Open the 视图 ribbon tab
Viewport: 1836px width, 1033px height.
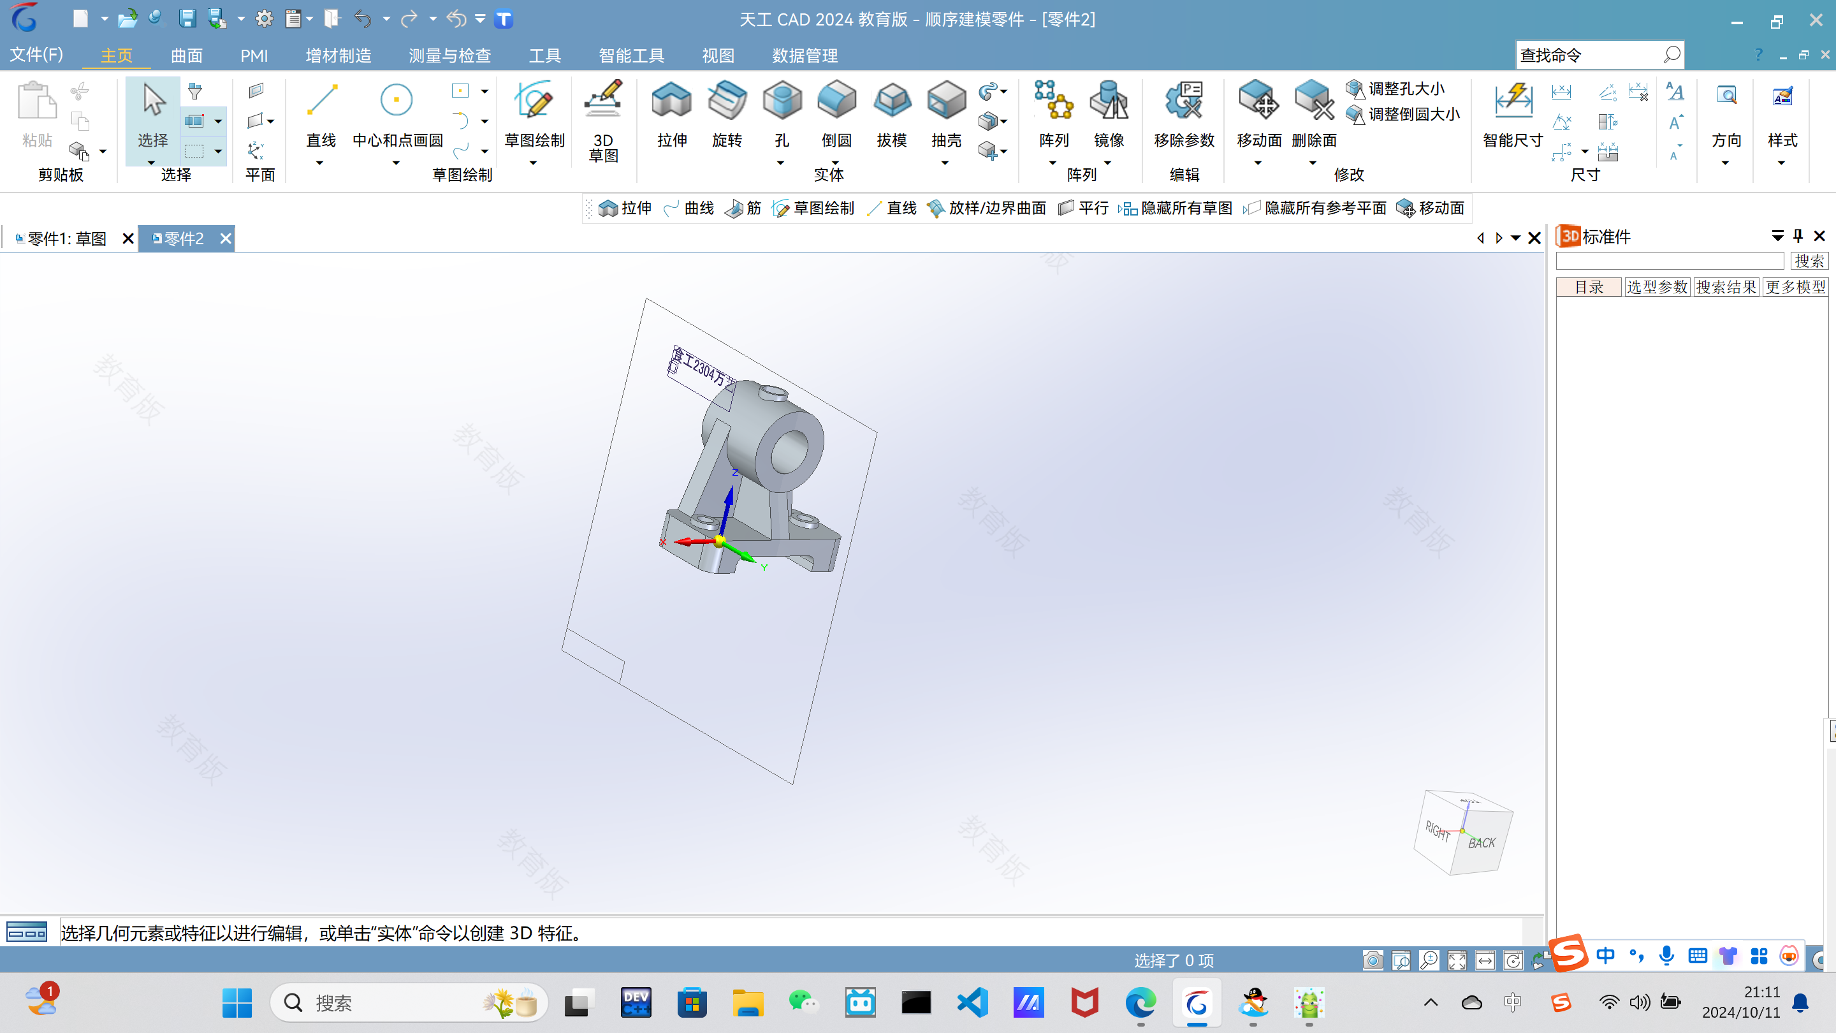point(718,55)
